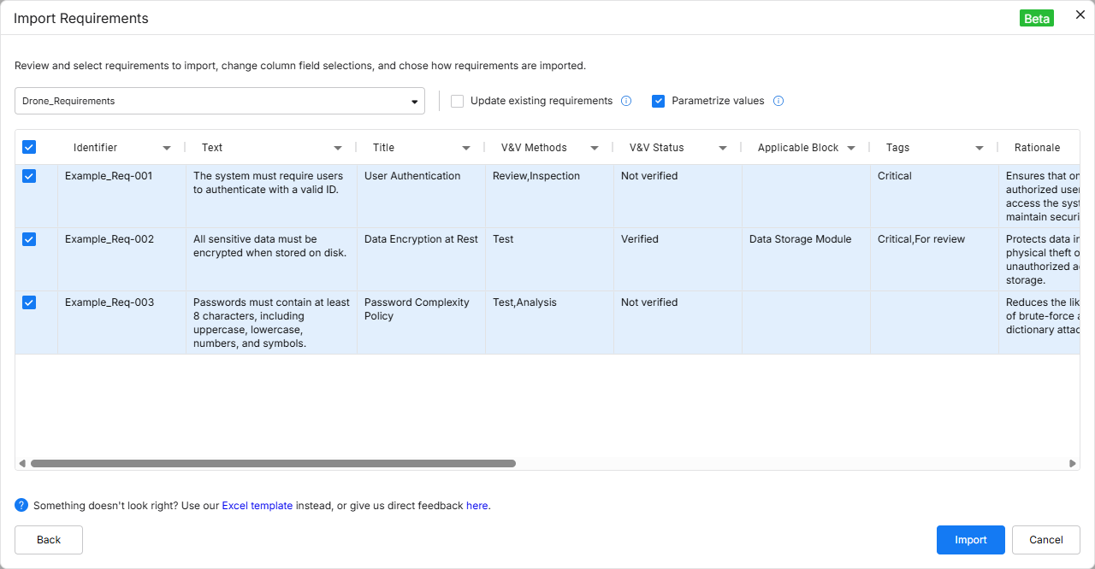
Task: Click the scrollbar right arrow
Action: (1073, 463)
